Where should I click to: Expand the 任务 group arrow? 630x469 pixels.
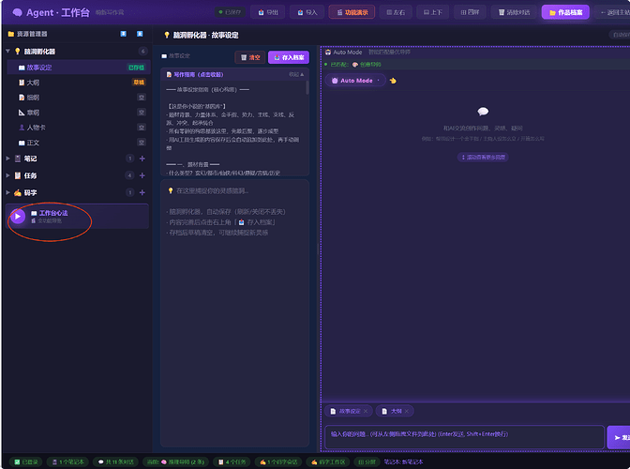click(7, 175)
